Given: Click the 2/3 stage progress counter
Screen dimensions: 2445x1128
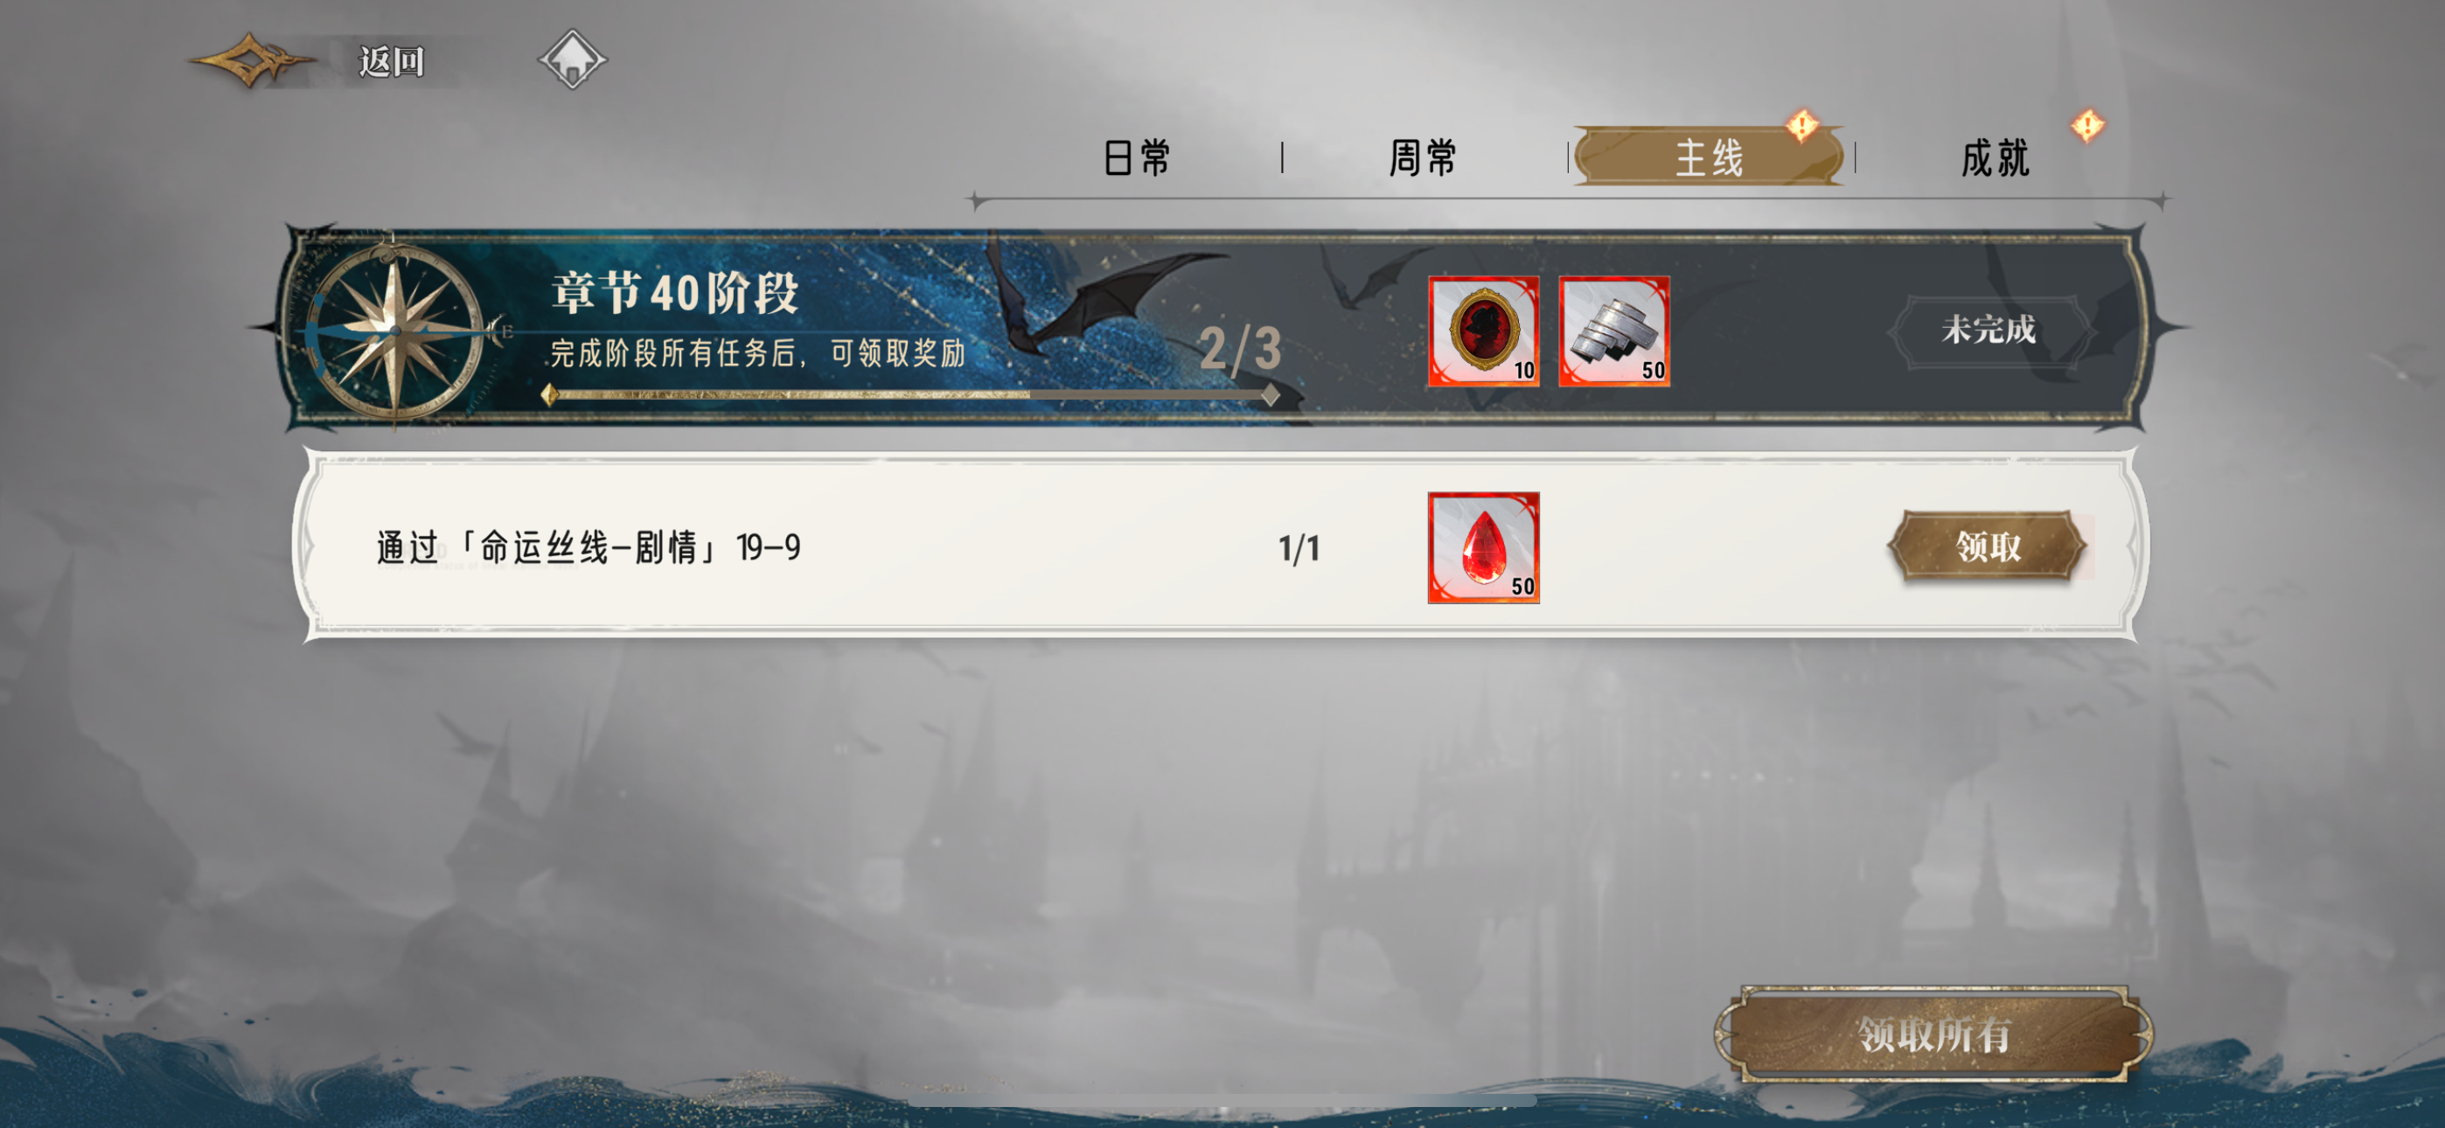Looking at the screenshot, I should click(x=1238, y=349).
